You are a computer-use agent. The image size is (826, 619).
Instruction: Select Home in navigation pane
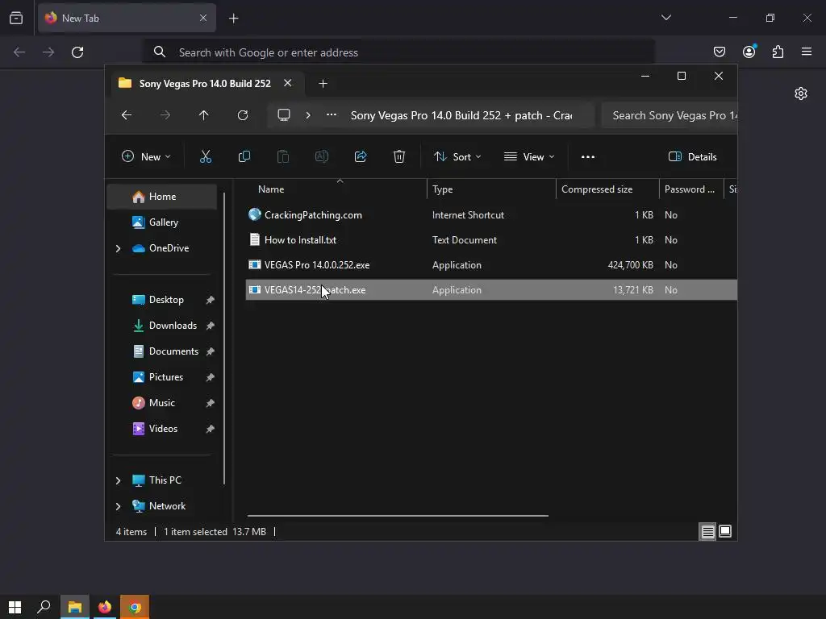pyautogui.click(x=162, y=197)
